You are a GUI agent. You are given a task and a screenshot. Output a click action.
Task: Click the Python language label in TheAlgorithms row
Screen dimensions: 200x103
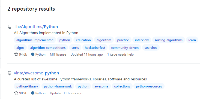pyautogui.click(x=40, y=54)
